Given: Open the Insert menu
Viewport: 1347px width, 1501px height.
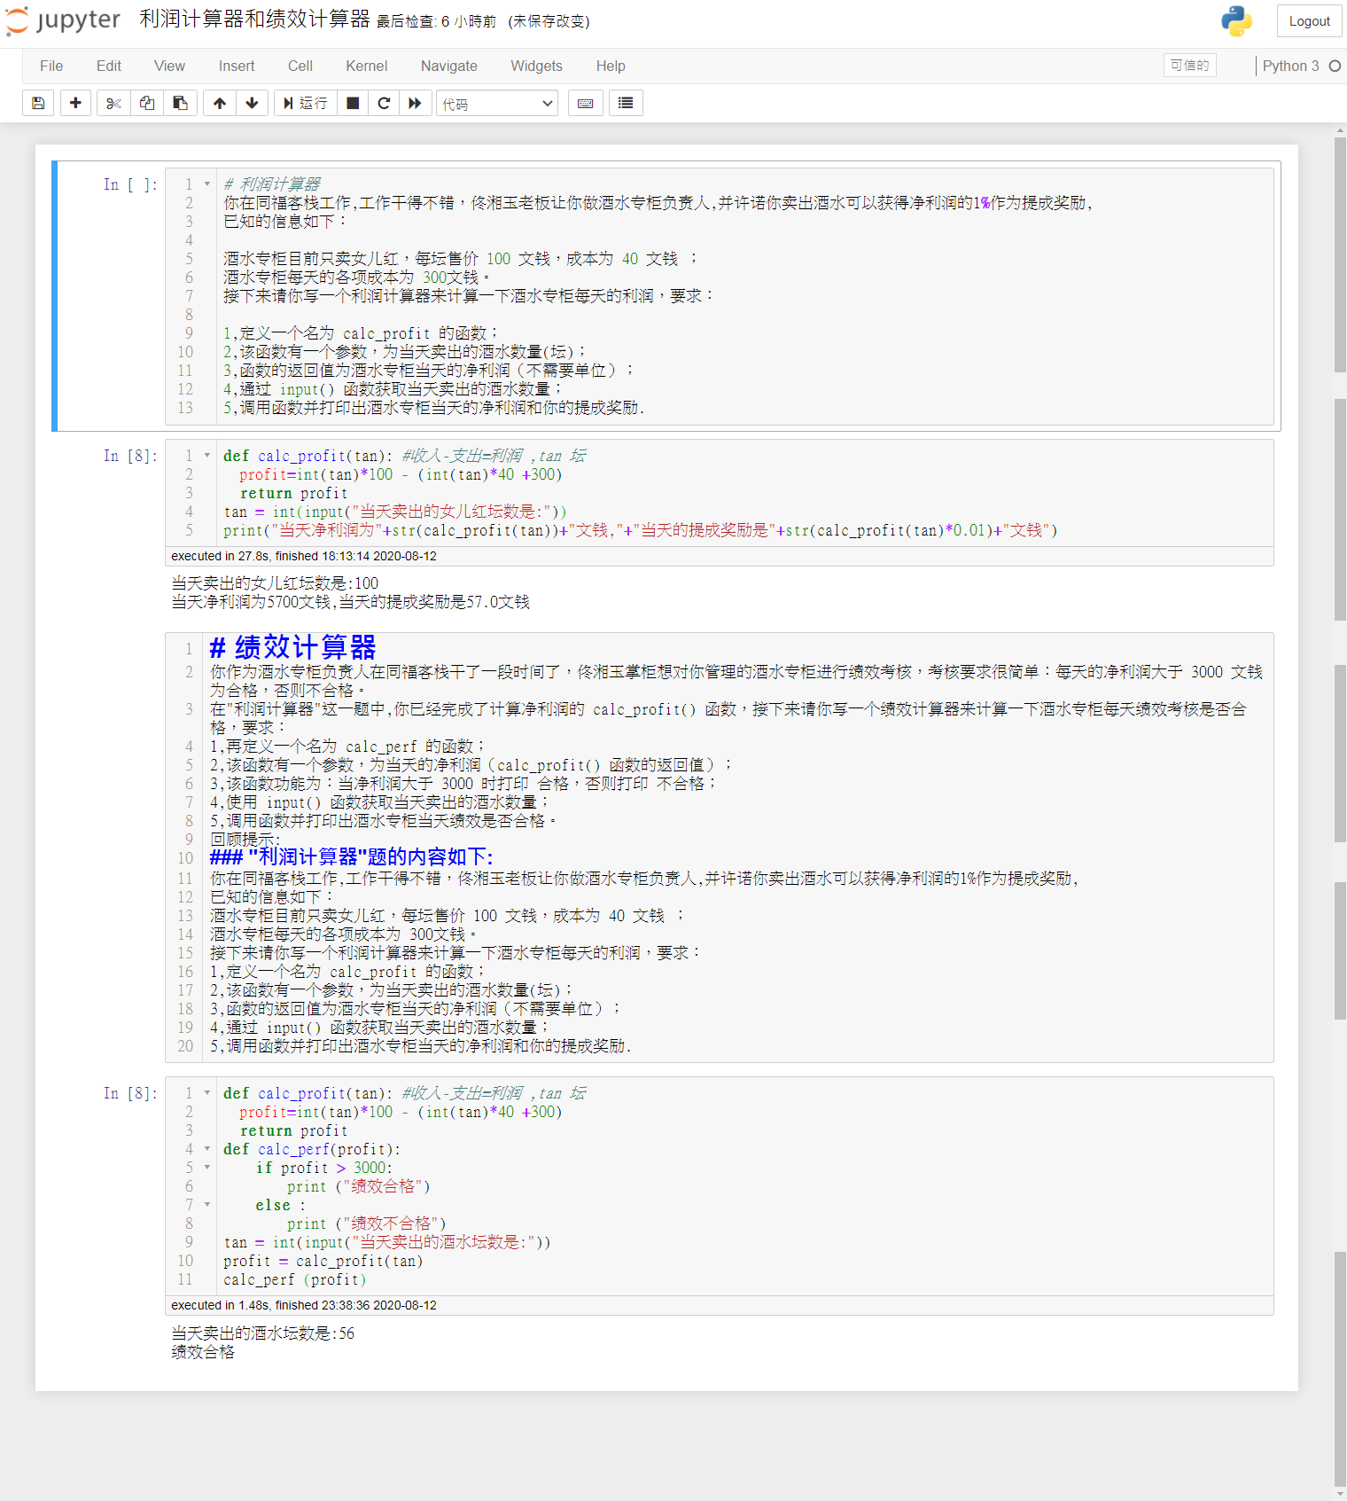Looking at the screenshot, I should pyautogui.click(x=237, y=66).
